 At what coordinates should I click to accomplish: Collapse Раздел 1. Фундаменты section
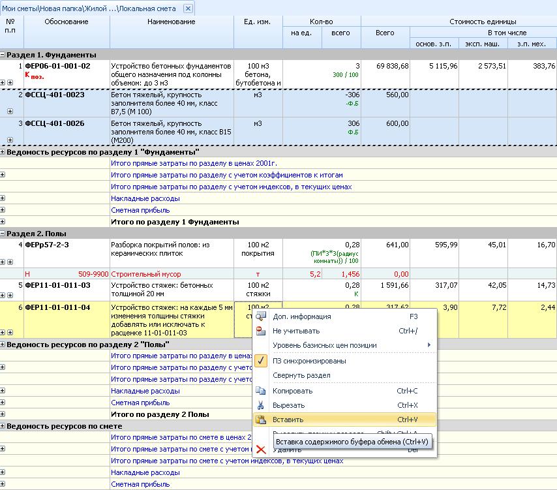point(3,55)
